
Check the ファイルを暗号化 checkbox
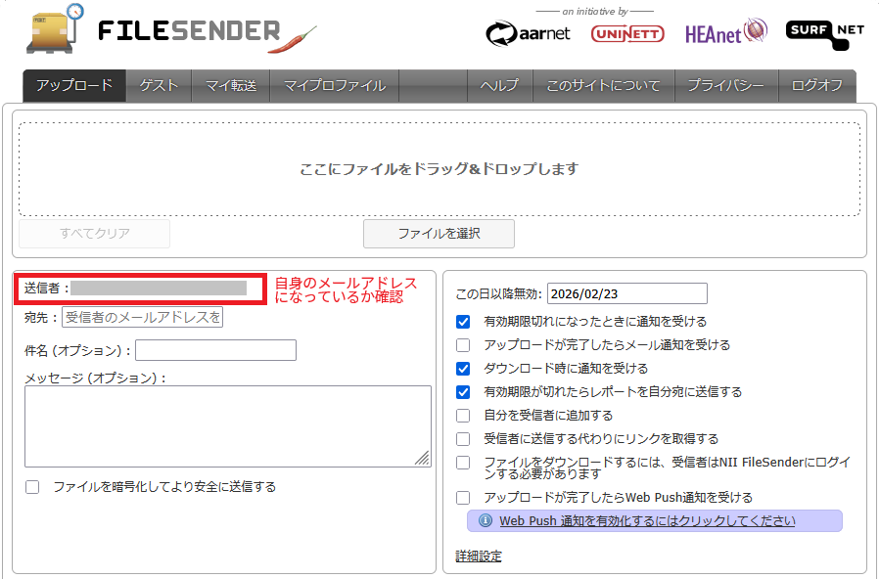[32, 487]
